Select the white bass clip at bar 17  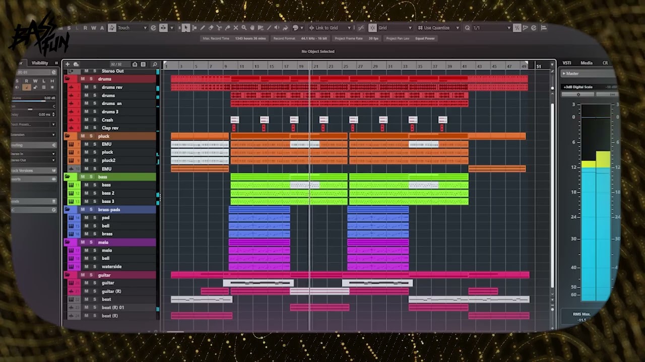click(x=305, y=185)
